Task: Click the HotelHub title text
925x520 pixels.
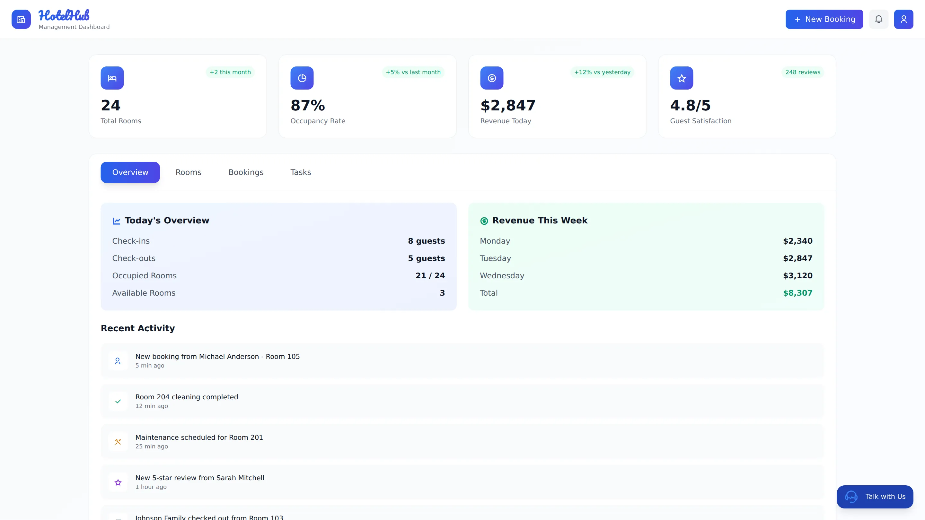Action: tap(64, 15)
